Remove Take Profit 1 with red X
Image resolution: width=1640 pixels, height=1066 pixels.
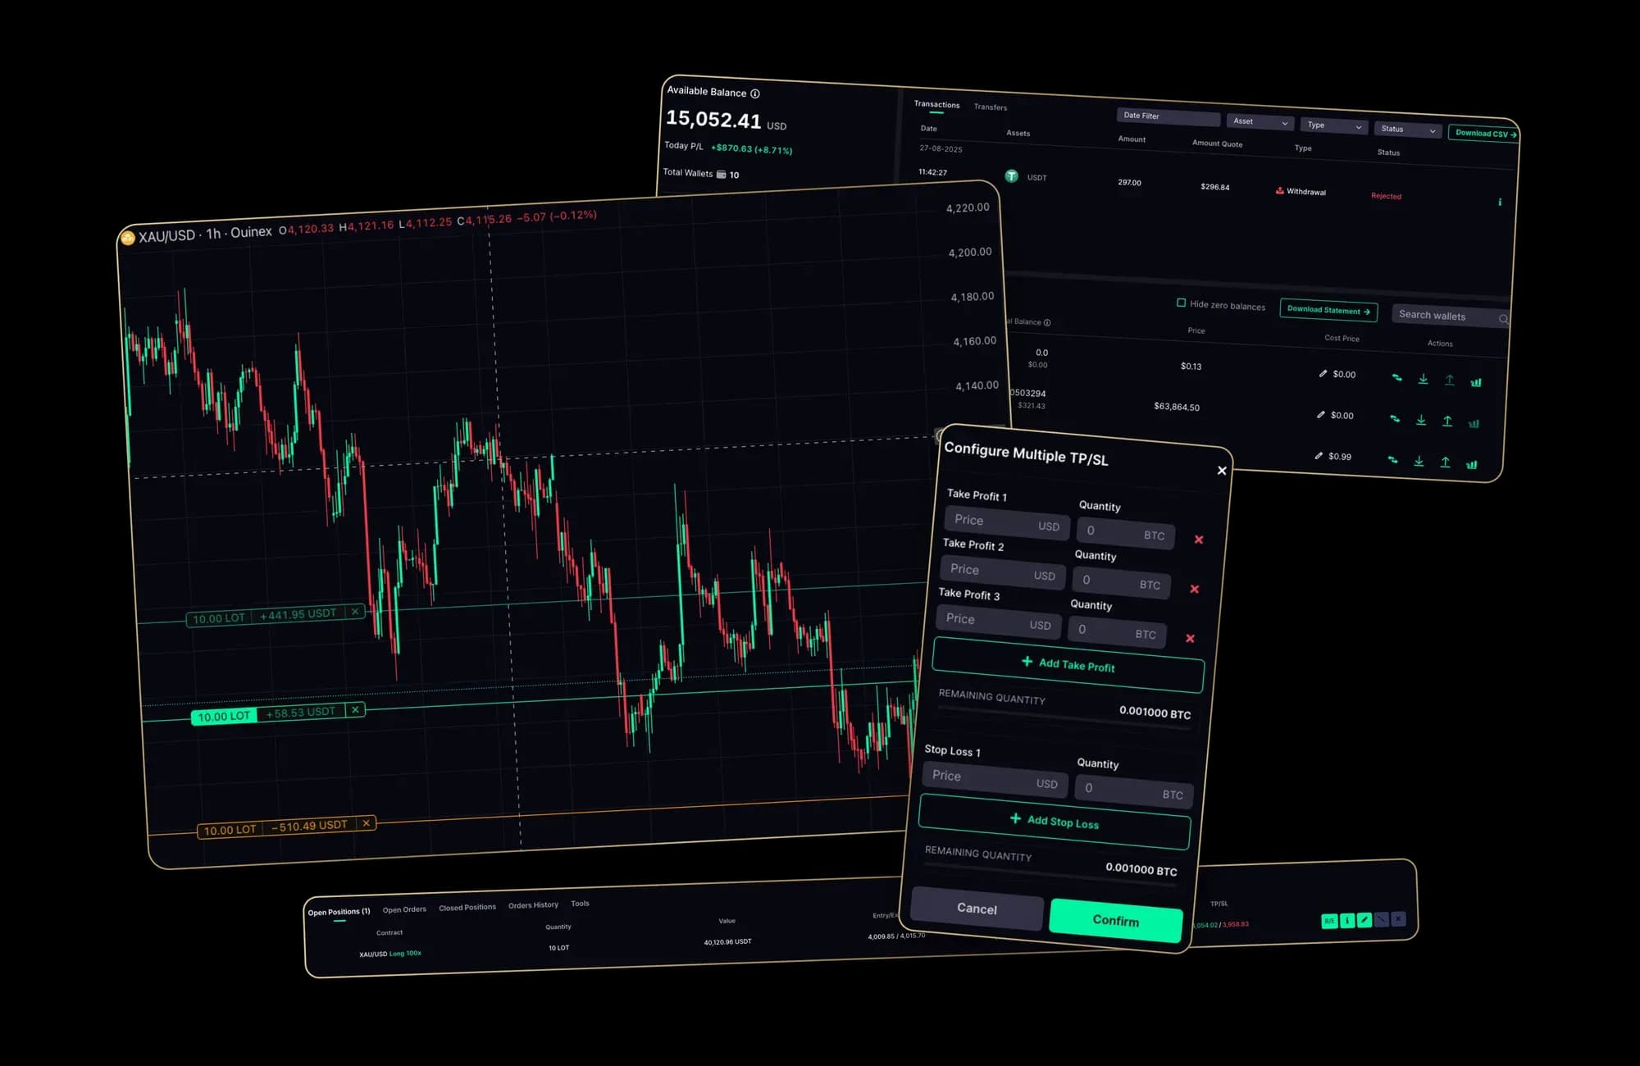point(1199,540)
